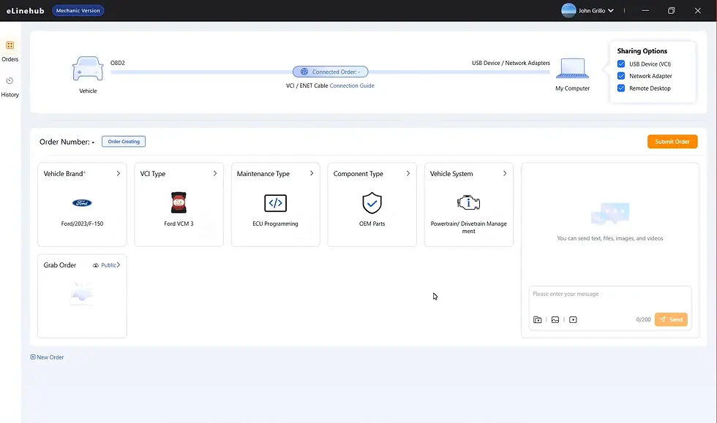Image resolution: width=717 pixels, height=423 pixels.
Task: Click the Grab Order cloud icon
Action: (96, 265)
